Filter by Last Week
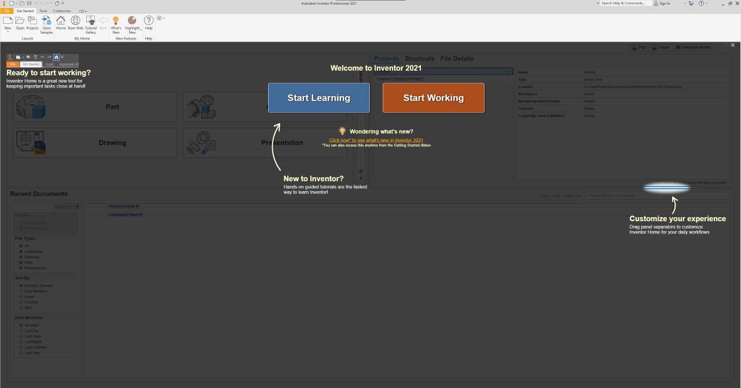 tap(21, 336)
